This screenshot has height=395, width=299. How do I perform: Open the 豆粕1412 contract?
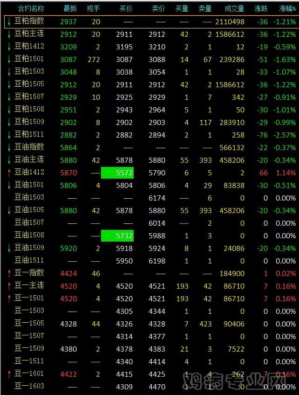pos(29,46)
